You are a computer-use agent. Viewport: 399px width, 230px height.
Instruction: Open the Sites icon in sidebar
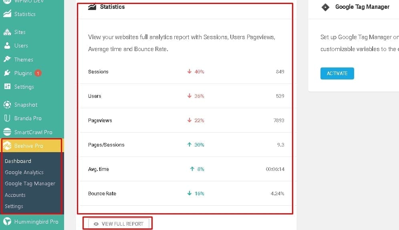pos(7,32)
